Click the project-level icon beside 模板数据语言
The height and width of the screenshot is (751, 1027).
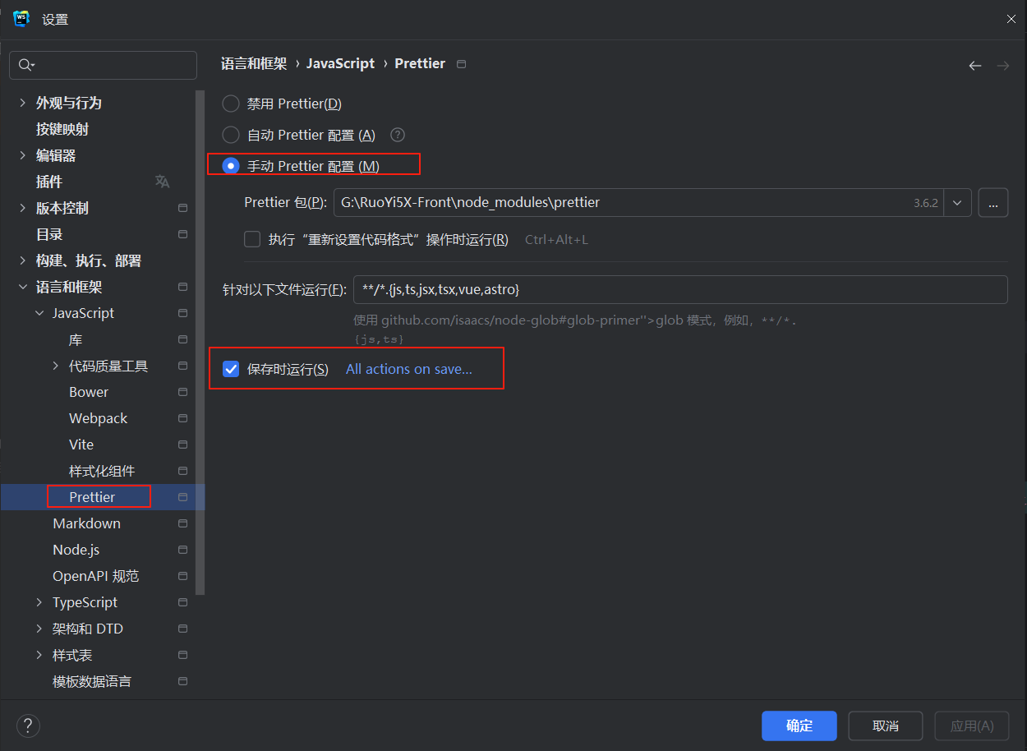click(x=183, y=681)
